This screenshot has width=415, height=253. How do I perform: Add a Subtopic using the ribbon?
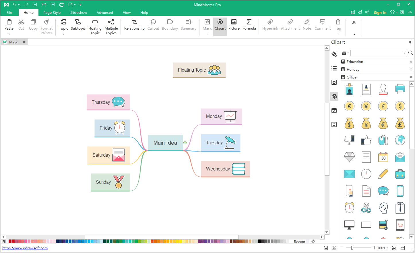78,24
